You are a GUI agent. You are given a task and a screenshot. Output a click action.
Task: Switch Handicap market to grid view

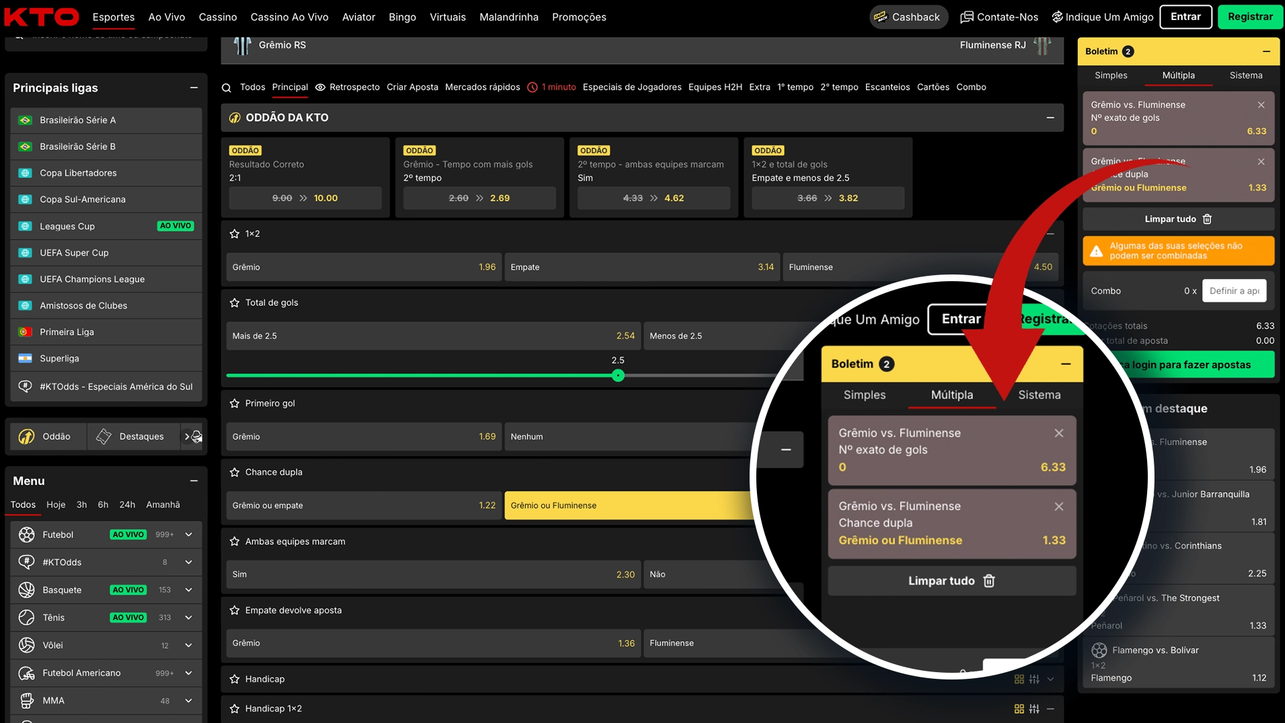1019,679
